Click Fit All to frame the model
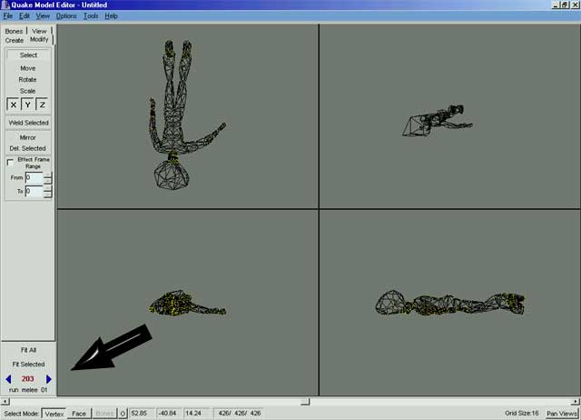The width and height of the screenshot is (581, 420). click(27, 349)
